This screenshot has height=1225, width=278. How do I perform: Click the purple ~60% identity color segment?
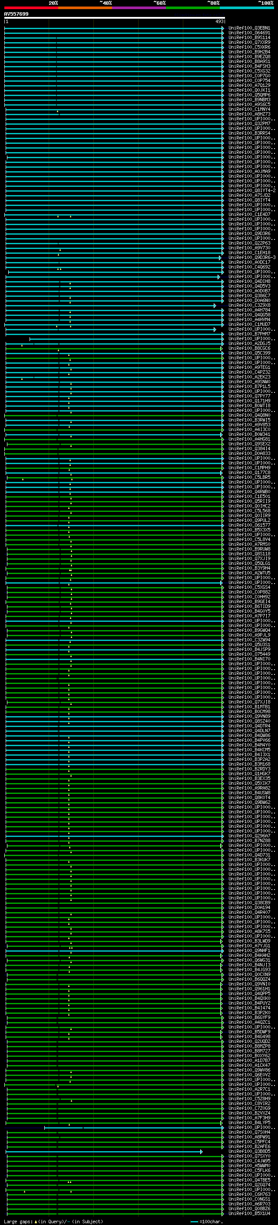point(139,8)
